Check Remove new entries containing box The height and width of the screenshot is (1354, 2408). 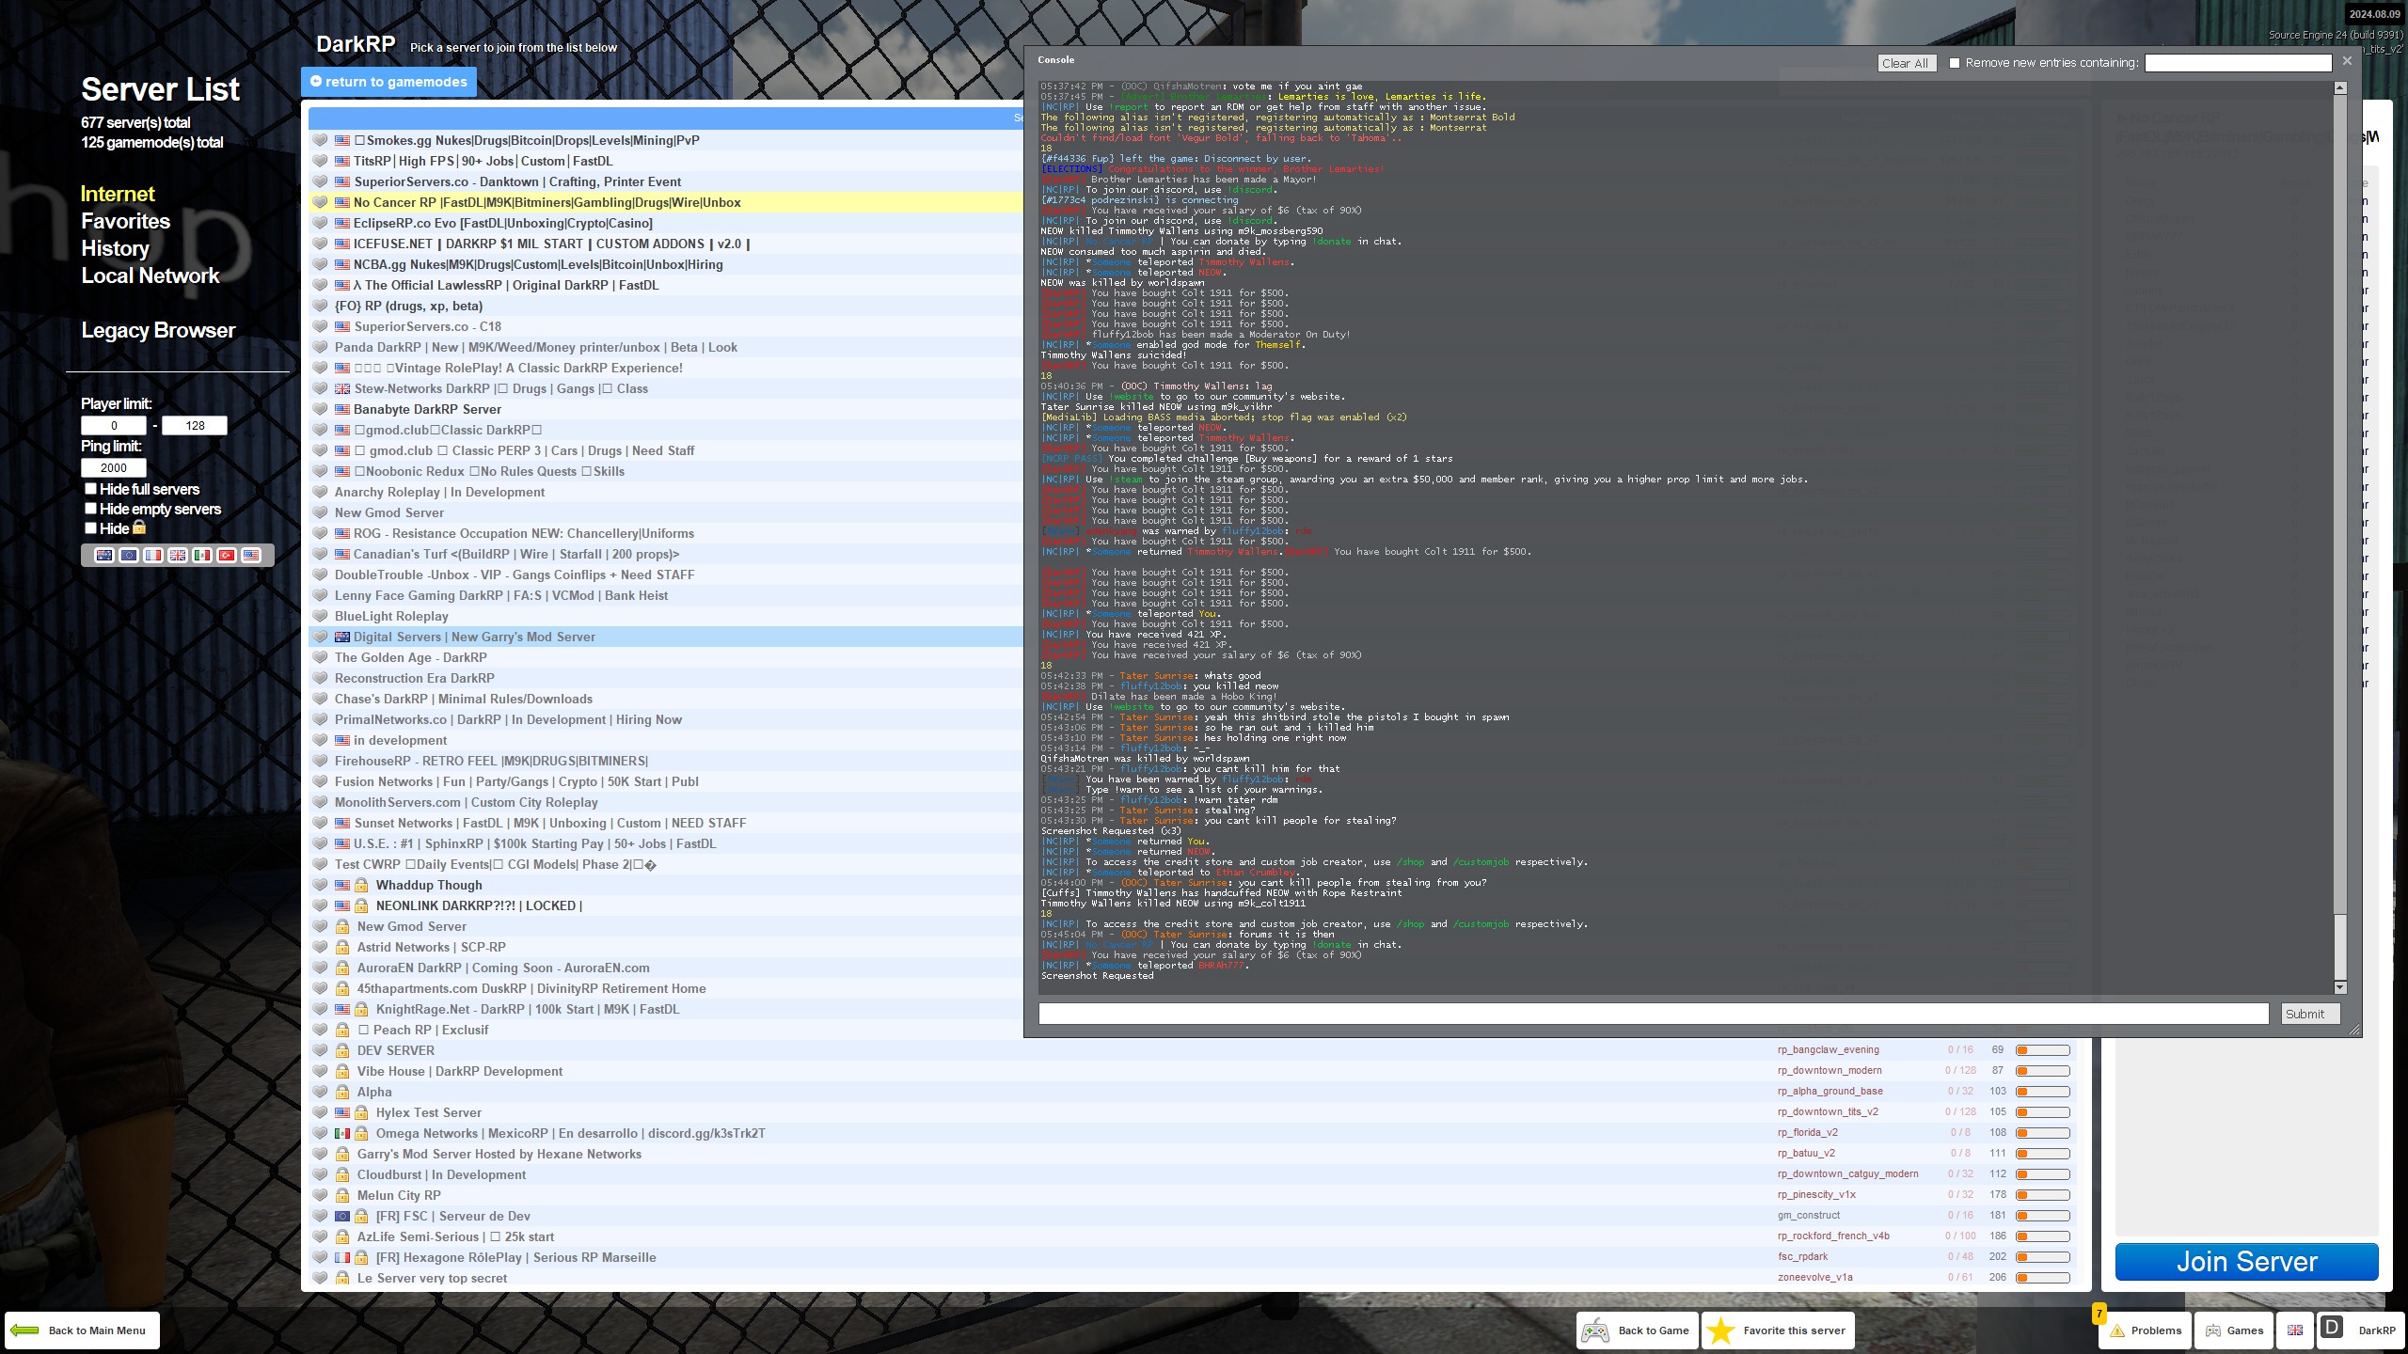point(1955,63)
